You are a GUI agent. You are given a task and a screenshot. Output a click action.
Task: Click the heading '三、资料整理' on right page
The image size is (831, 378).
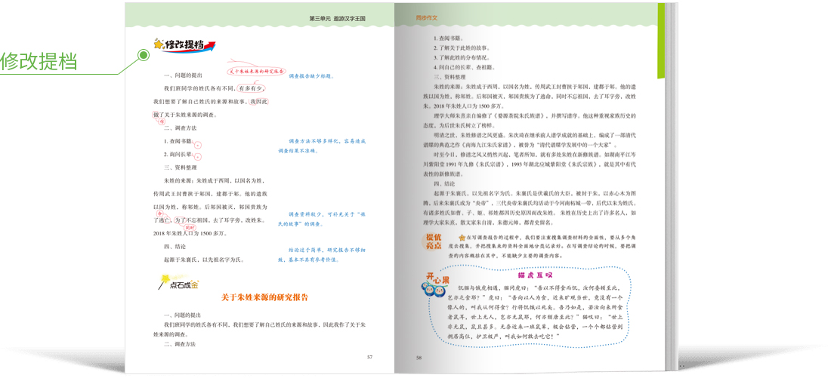click(x=449, y=77)
